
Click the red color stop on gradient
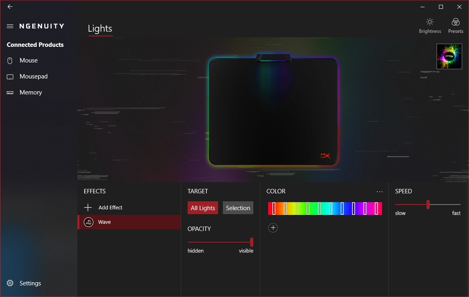tap(274, 209)
